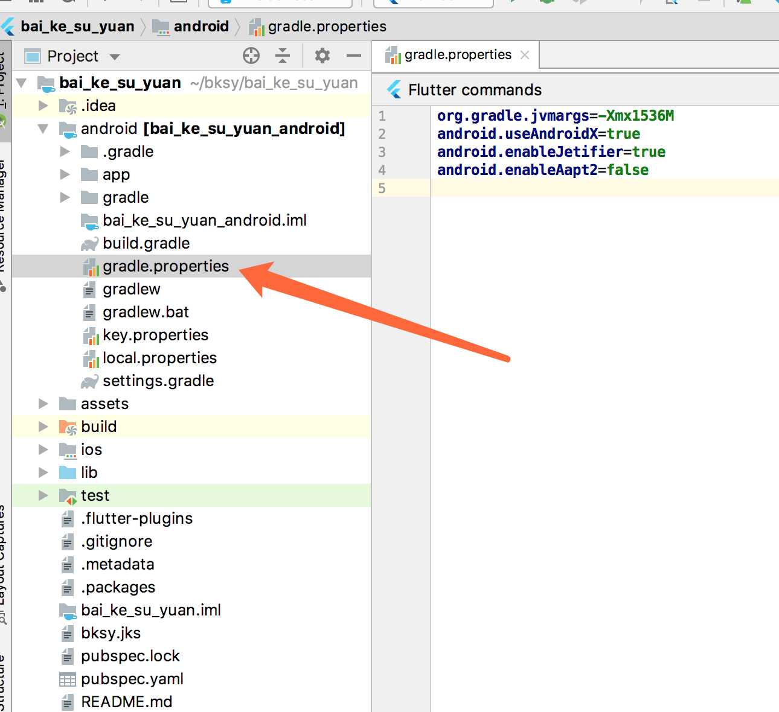Click the local.properties file icon
The width and height of the screenshot is (779, 712).
pos(90,358)
